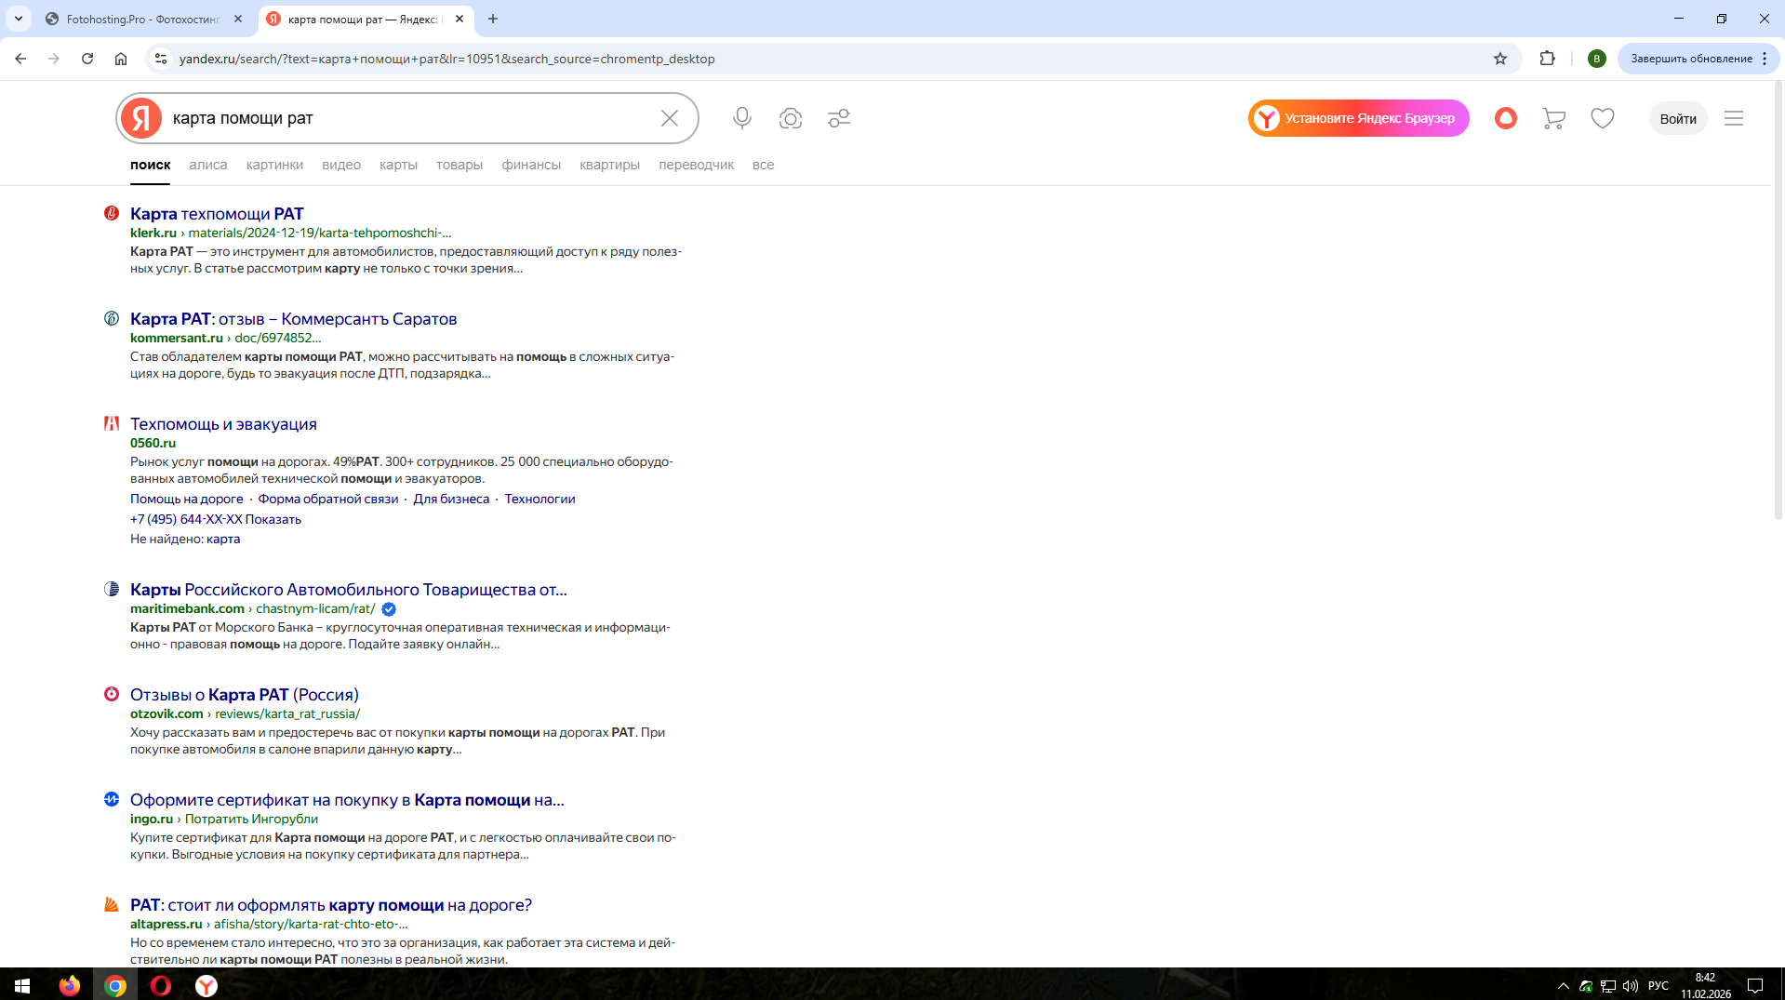
Task: Switch to 'картинки' results
Action: coord(274,165)
